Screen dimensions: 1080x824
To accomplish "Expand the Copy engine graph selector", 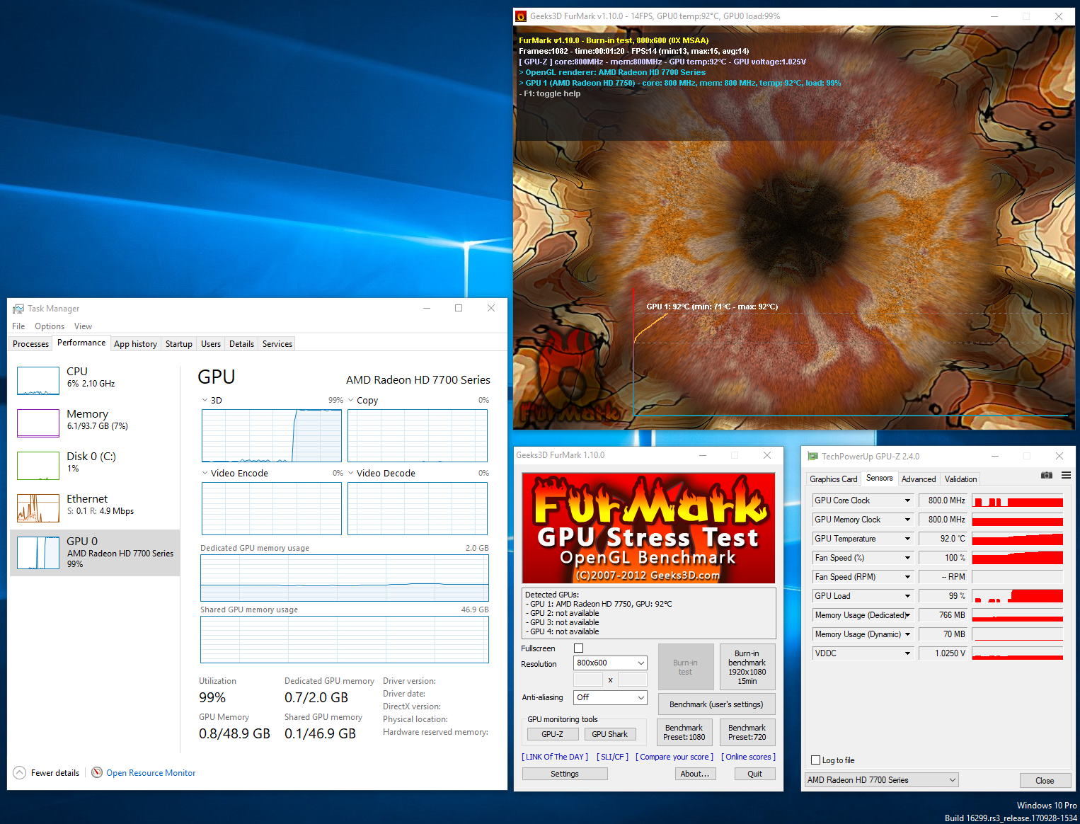I will pyautogui.click(x=351, y=400).
